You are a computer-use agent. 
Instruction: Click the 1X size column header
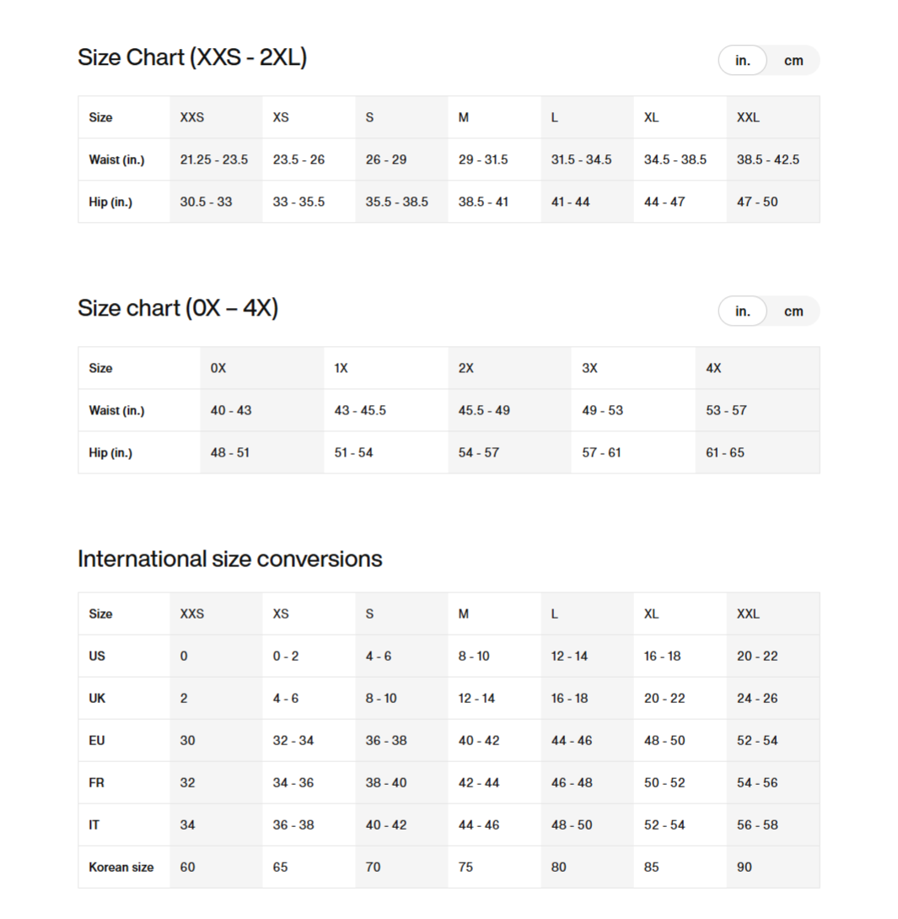coord(341,368)
